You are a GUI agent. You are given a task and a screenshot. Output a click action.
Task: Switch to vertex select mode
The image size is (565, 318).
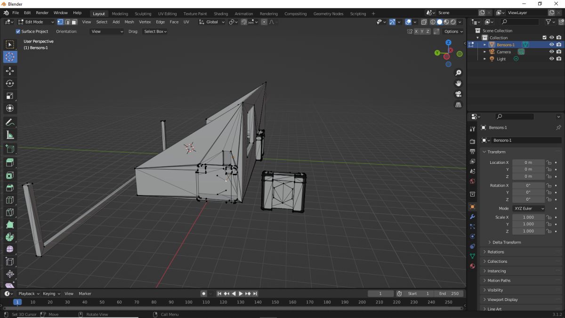click(60, 22)
